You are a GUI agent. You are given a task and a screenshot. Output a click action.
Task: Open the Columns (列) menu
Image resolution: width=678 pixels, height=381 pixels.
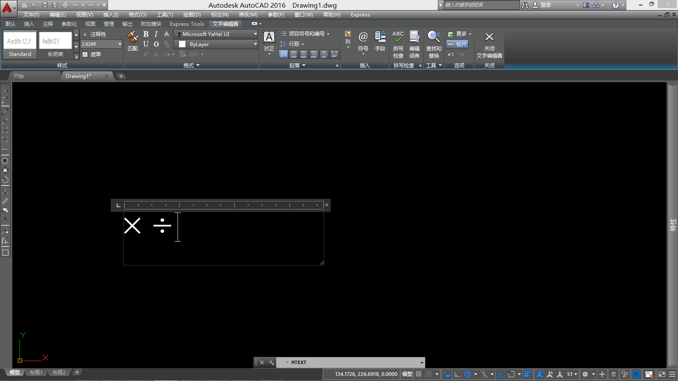pos(348,39)
